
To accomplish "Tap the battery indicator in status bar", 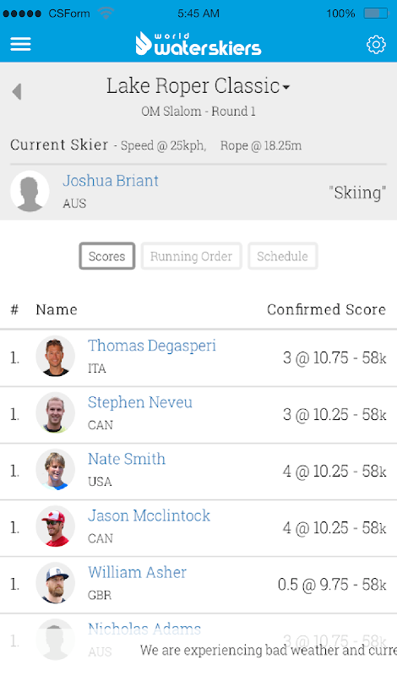I will 376,14.
